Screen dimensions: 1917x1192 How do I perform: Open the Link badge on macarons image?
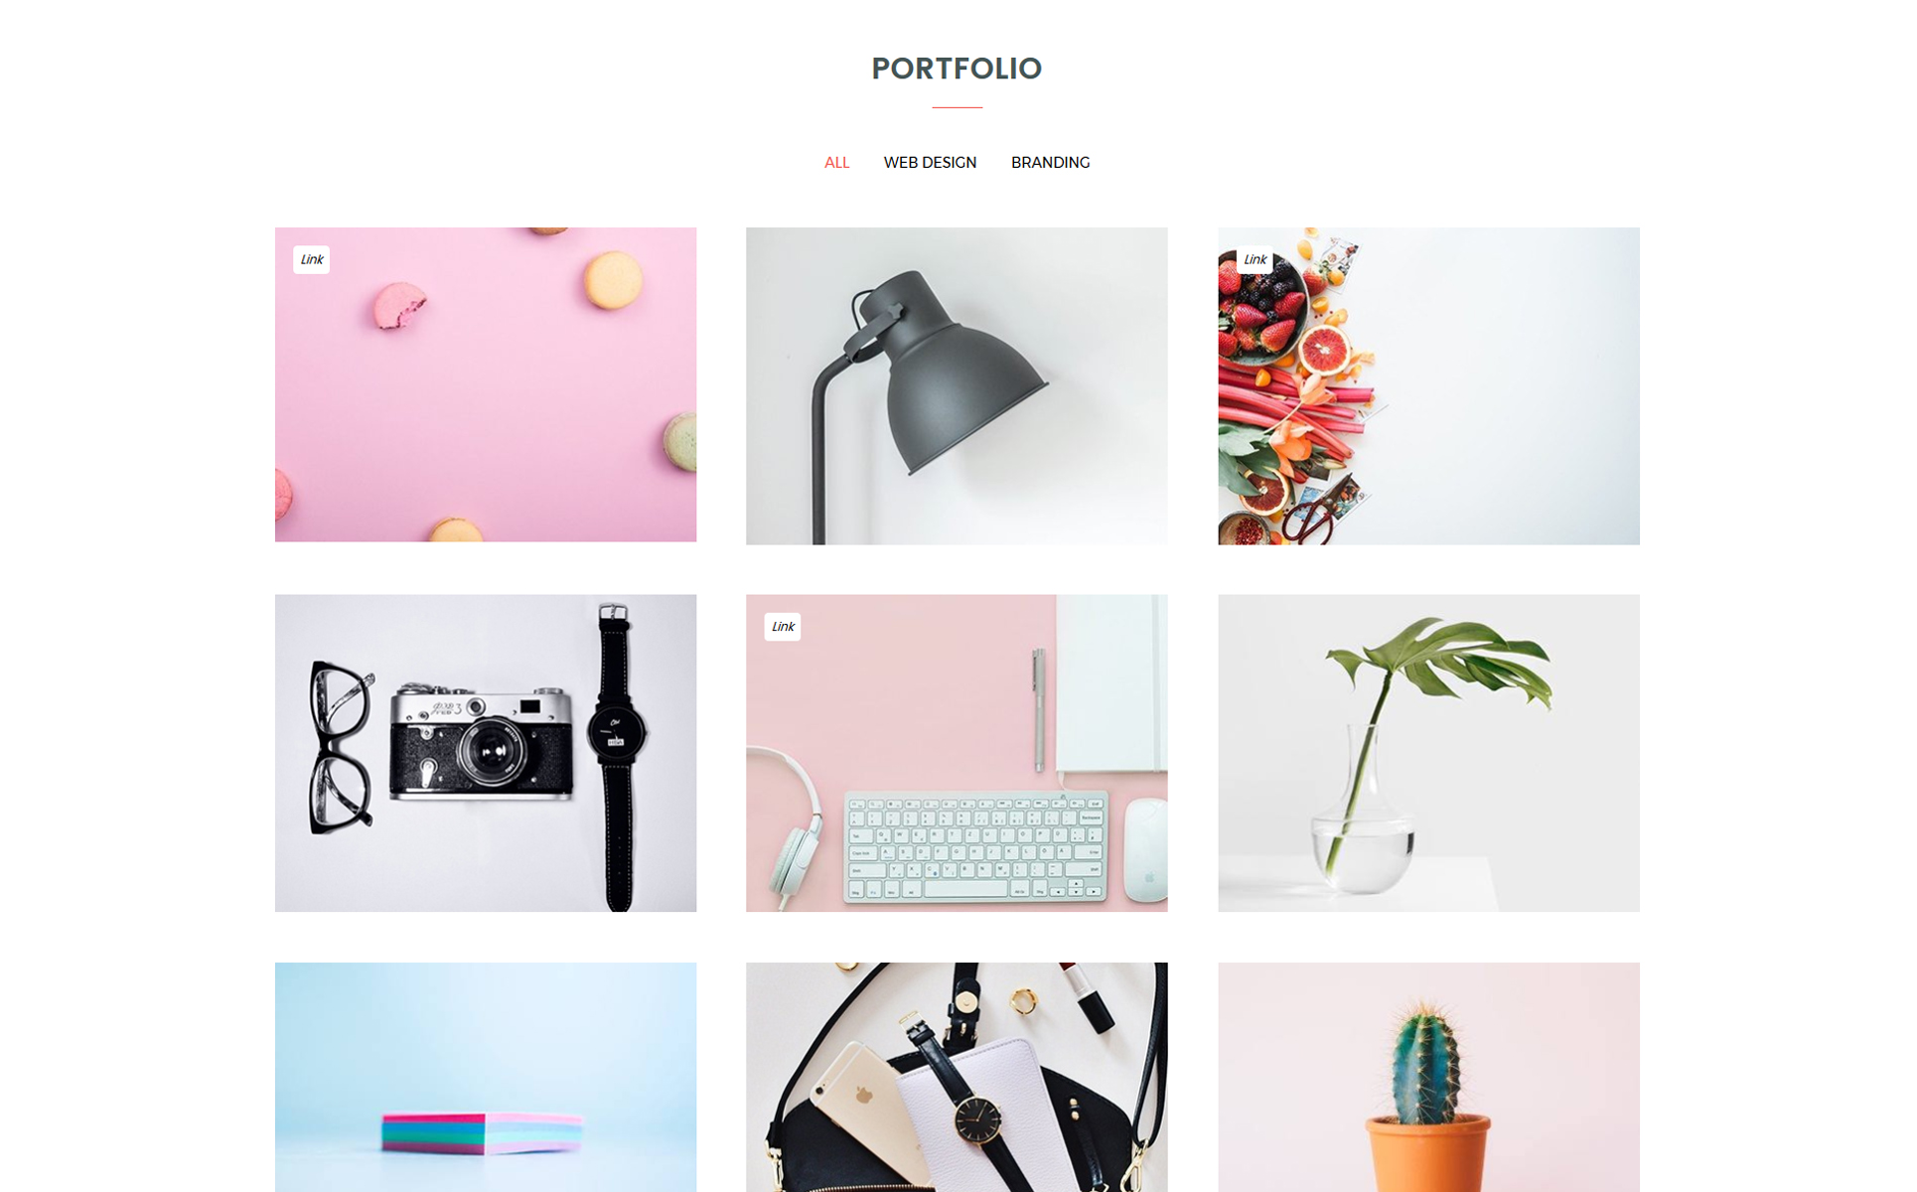click(x=311, y=259)
